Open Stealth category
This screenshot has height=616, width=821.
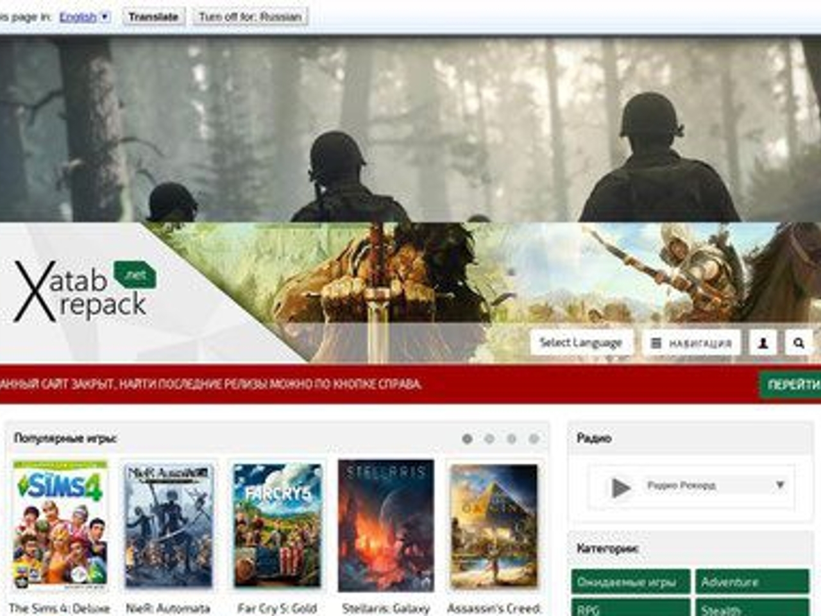[752, 608]
